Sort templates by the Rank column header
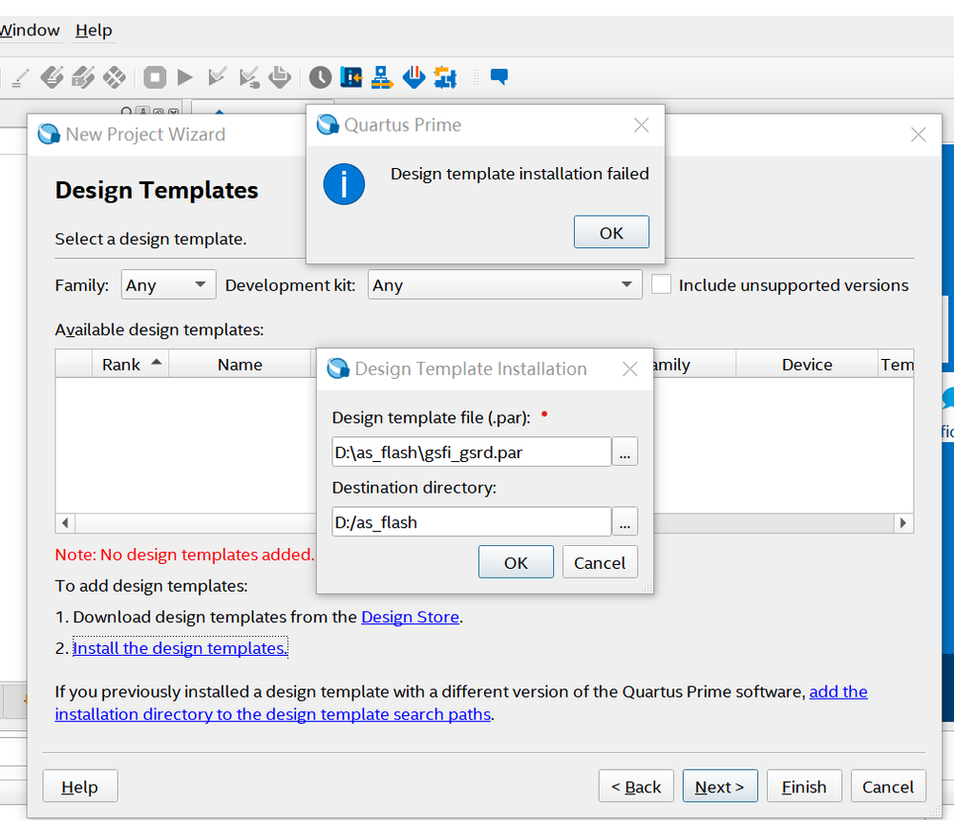This screenshot has height=820, width=954. point(121,365)
